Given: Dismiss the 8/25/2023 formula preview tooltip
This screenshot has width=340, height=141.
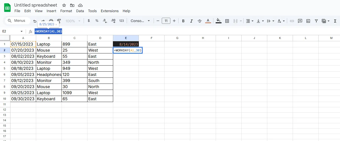Looking at the screenshot, I should pyautogui.click(x=56, y=25).
